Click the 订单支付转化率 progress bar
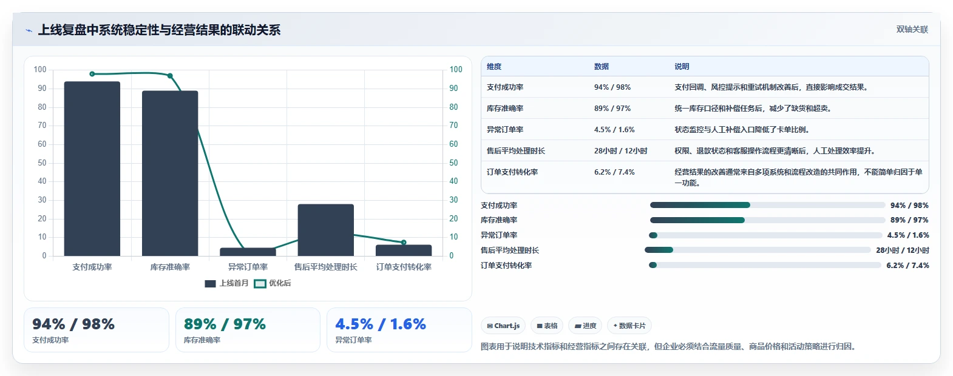This screenshot has height=376, width=953. 765,265
